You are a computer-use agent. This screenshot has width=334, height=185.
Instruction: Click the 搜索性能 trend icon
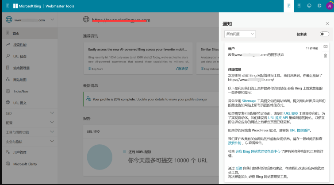pyautogui.click(x=8, y=45)
